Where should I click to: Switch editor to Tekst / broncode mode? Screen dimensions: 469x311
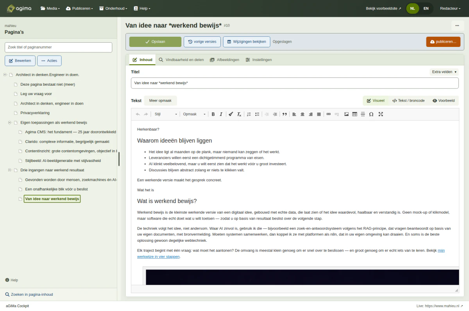click(x=408, y=101)
